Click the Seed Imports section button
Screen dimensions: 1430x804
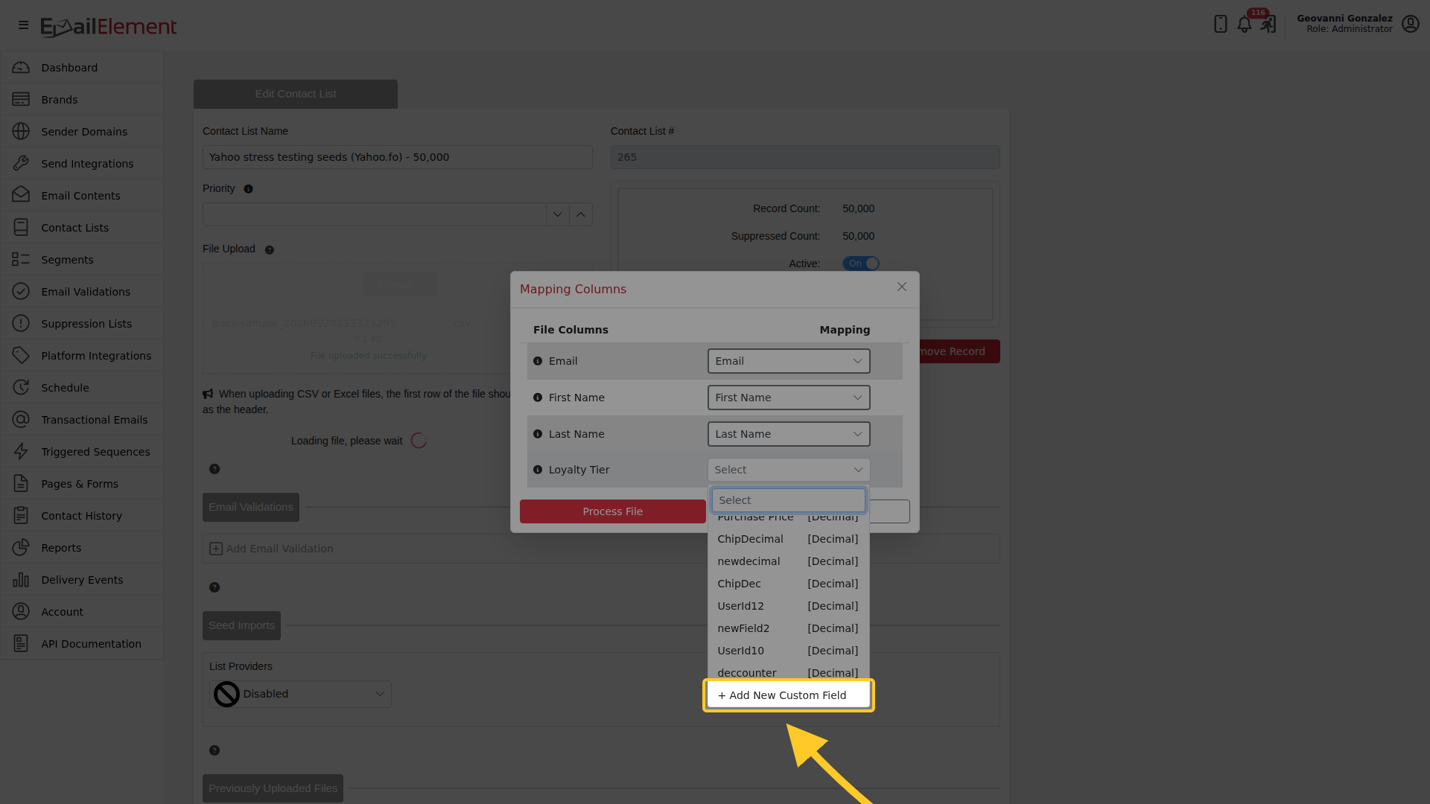click(x=241, y=625)
